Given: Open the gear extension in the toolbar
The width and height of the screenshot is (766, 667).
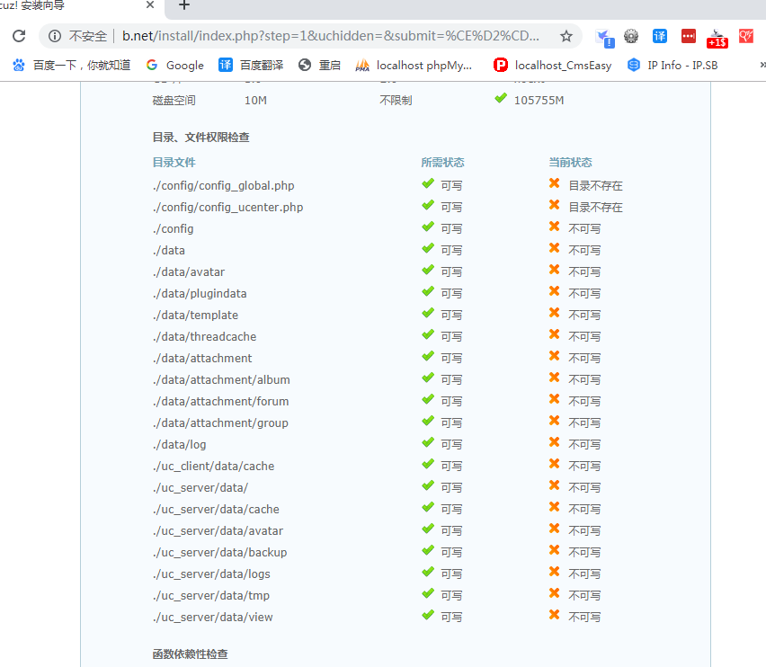Looking at the screenshot, I should [x=631, y=37].
